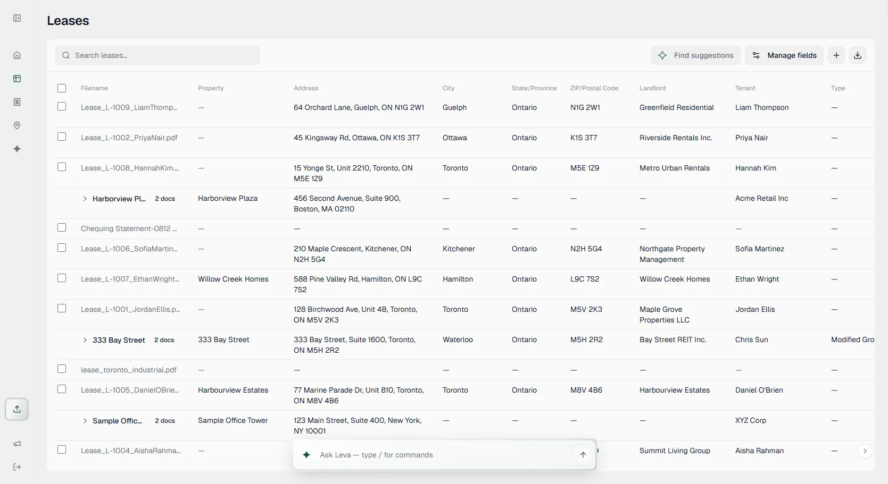888x484 pixels.
Task: Click the scroll-right arrow on table edge
Action: click(865, 451)
